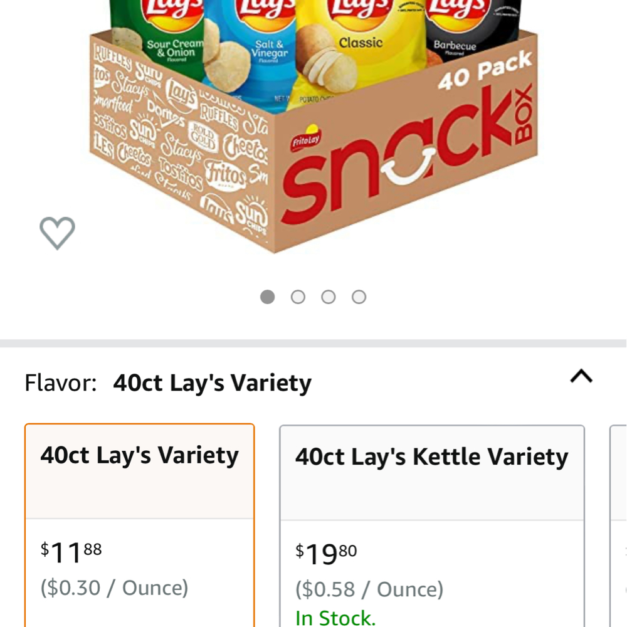Tap the Snack Box product photo
The height and width of the screenshot is (627, 627).
tap(313, 125)
